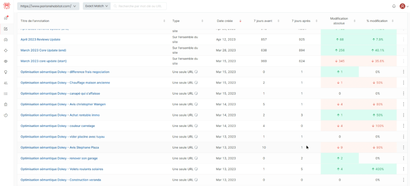The width and height of the screenshot is (410, 186).
Task: Open the user avatar account menu
Action: (x=404, y=6)
